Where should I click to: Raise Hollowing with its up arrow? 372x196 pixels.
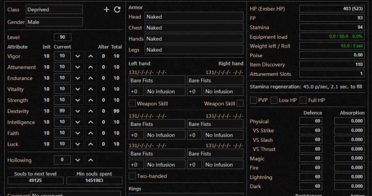90,160
